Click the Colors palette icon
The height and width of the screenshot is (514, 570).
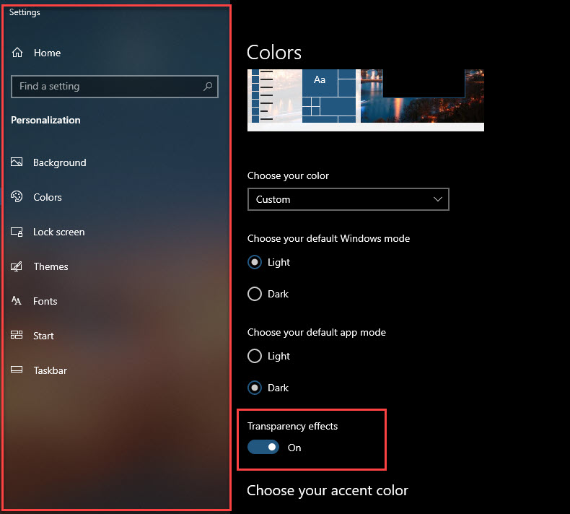coord(17,197)
